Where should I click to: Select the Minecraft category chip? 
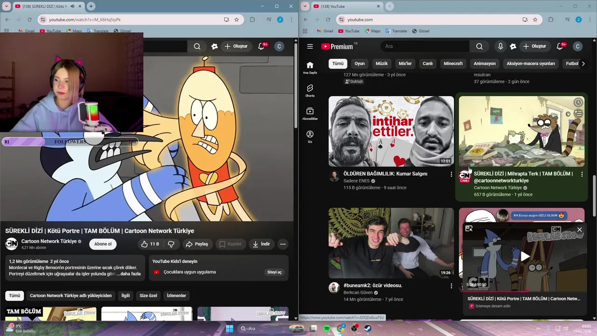tap(453, 63)
